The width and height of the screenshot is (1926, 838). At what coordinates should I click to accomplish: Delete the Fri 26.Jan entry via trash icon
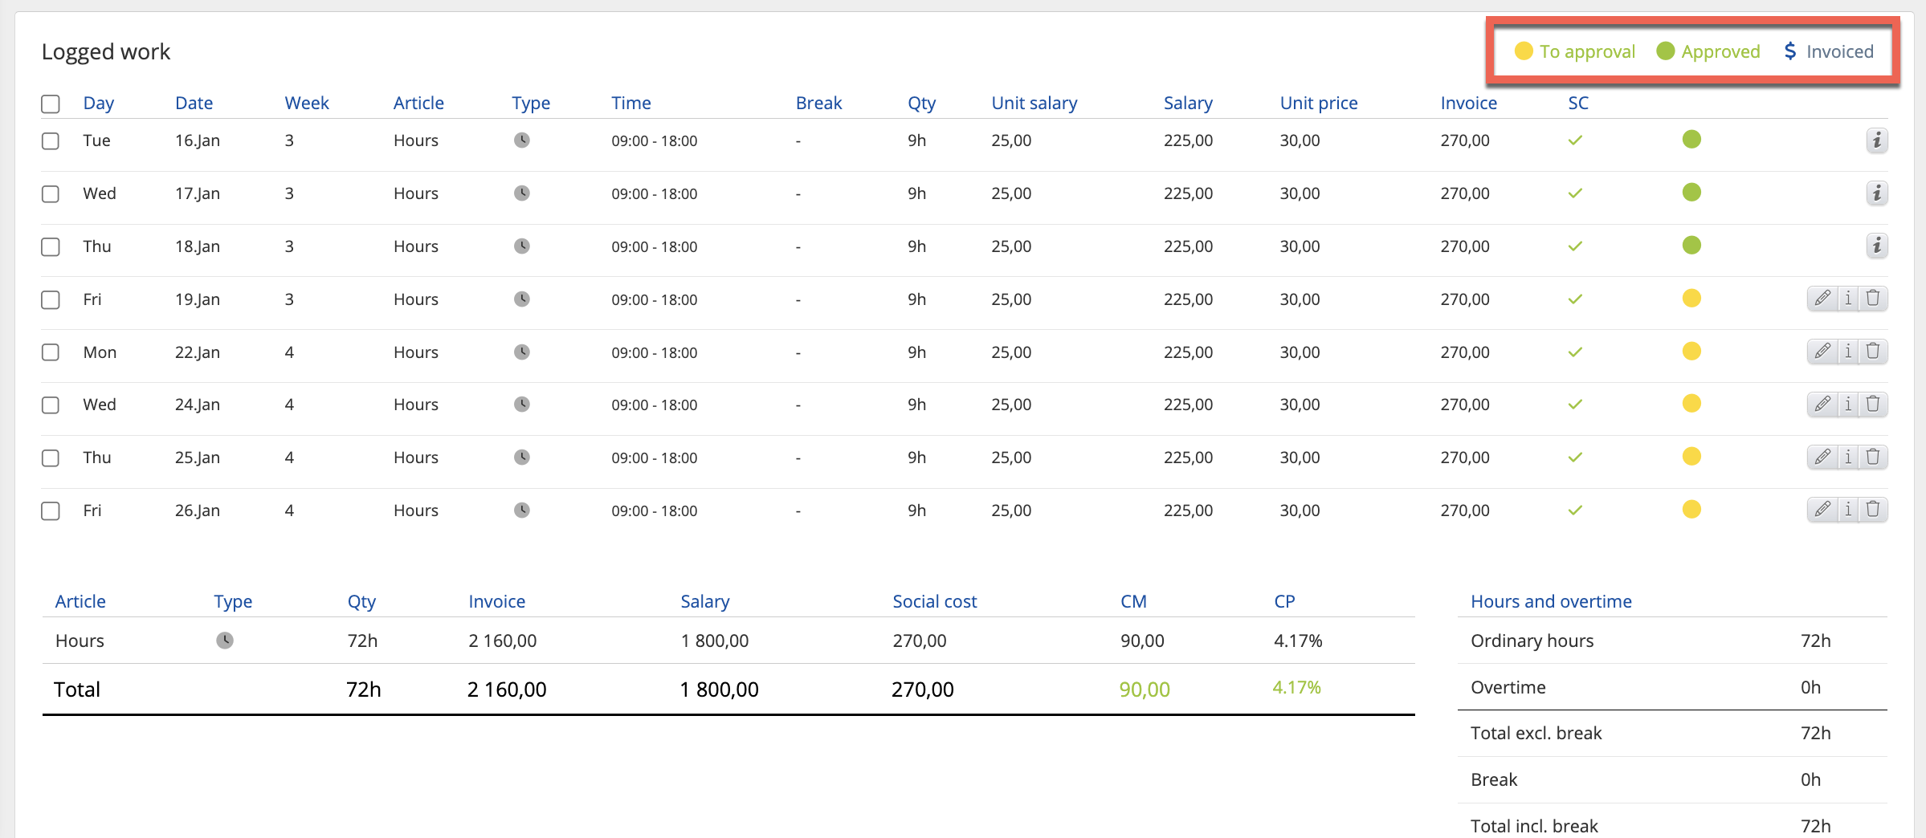1873,510
